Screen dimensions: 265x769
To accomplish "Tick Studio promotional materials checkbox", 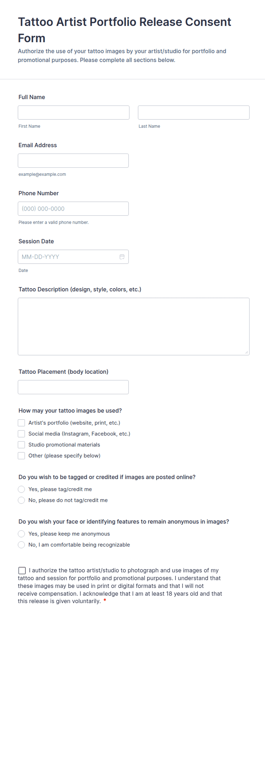I will [21, 445].
